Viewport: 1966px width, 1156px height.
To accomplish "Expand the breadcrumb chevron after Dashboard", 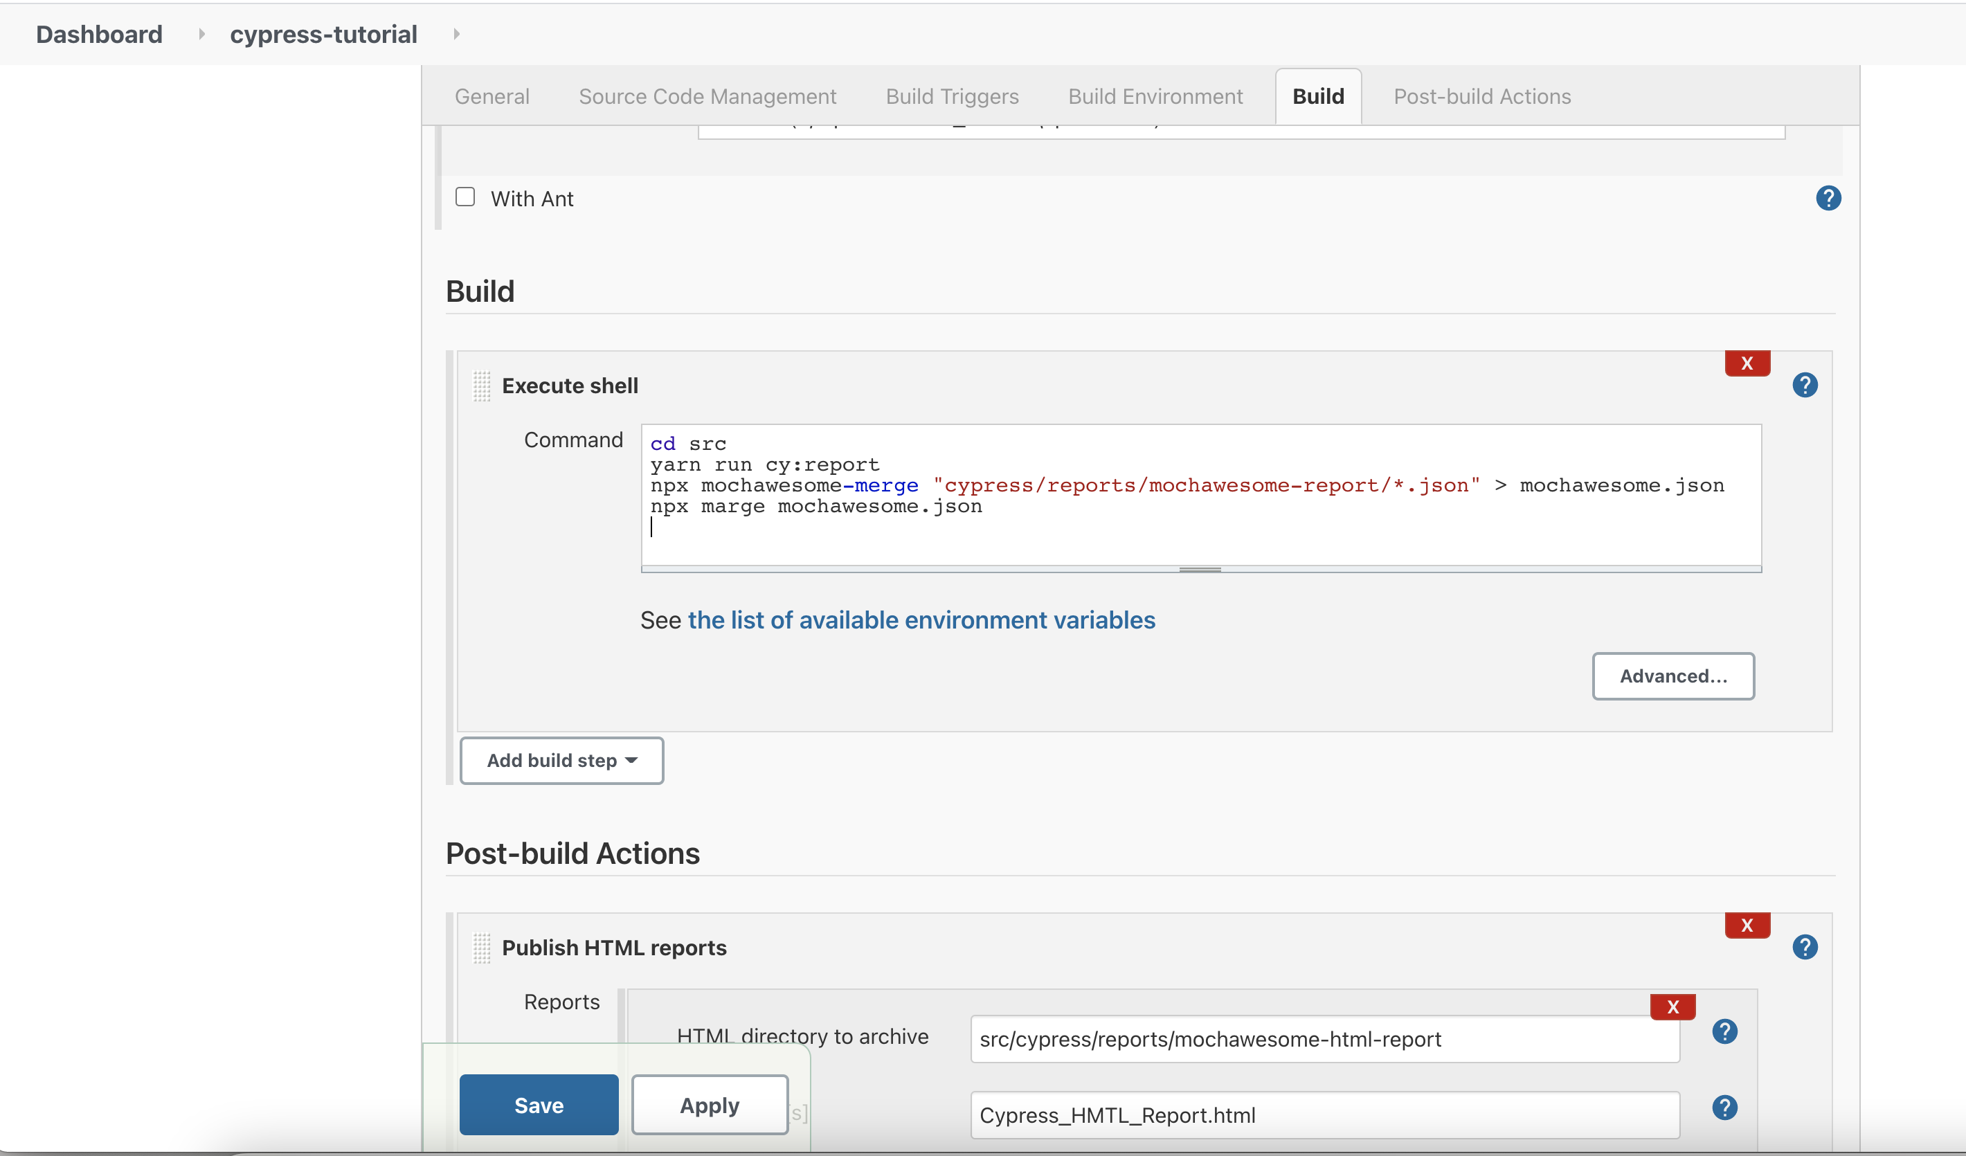I will coord(201,35).
